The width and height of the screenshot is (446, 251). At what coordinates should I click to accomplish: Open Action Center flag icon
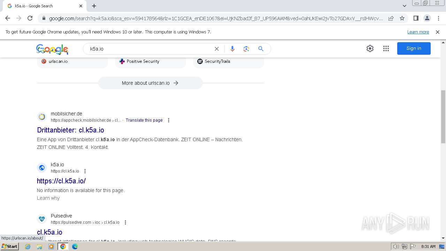point(413,246)
